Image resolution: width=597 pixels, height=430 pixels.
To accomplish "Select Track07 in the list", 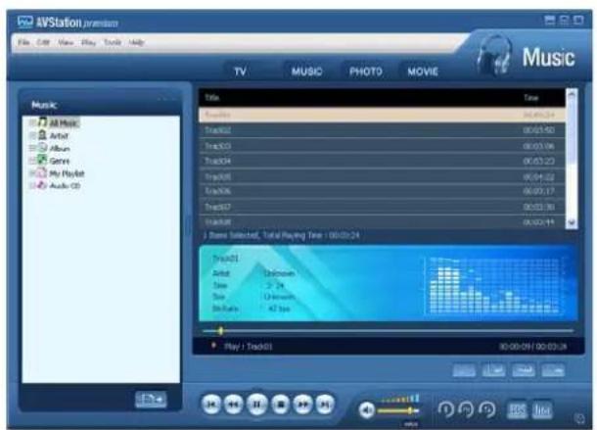I will point(382,207).
